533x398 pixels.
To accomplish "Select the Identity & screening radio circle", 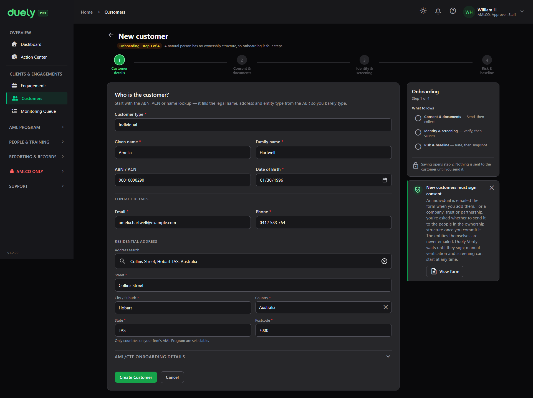I will (x=418, y=132).
